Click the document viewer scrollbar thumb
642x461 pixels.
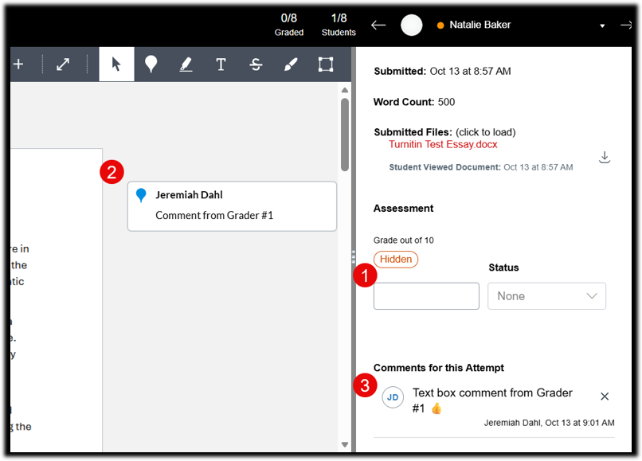[x=345, y=135]
